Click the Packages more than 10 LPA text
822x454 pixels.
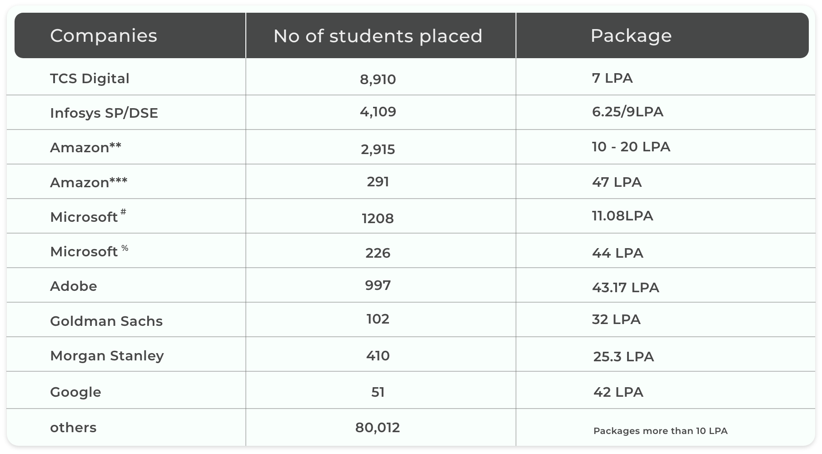(x=660, y=431)
